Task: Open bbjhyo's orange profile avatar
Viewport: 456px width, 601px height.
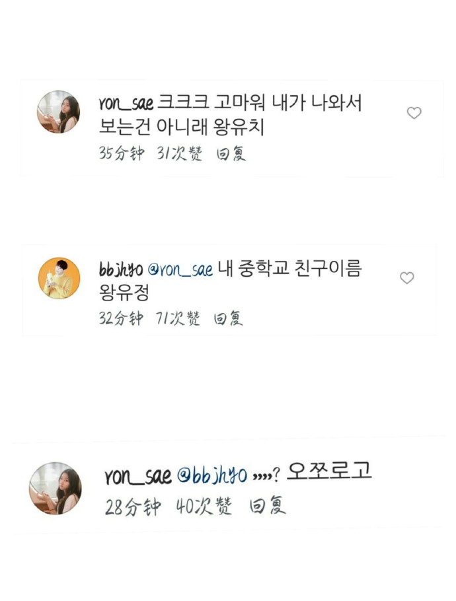Action: [x=59, y=278]
